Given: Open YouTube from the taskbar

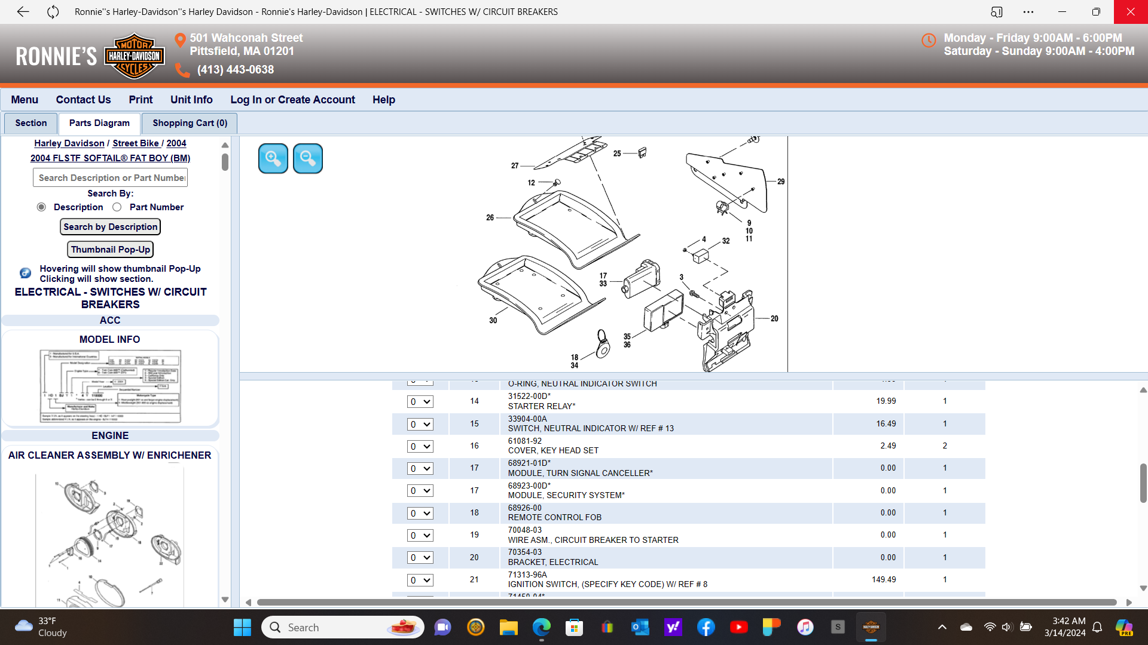Looking at the screenshot, I should click(x=738, y=627).
